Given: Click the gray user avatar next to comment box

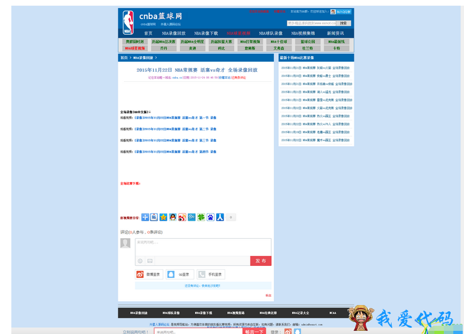Looking at the screenshot, I should pos(125,243).
